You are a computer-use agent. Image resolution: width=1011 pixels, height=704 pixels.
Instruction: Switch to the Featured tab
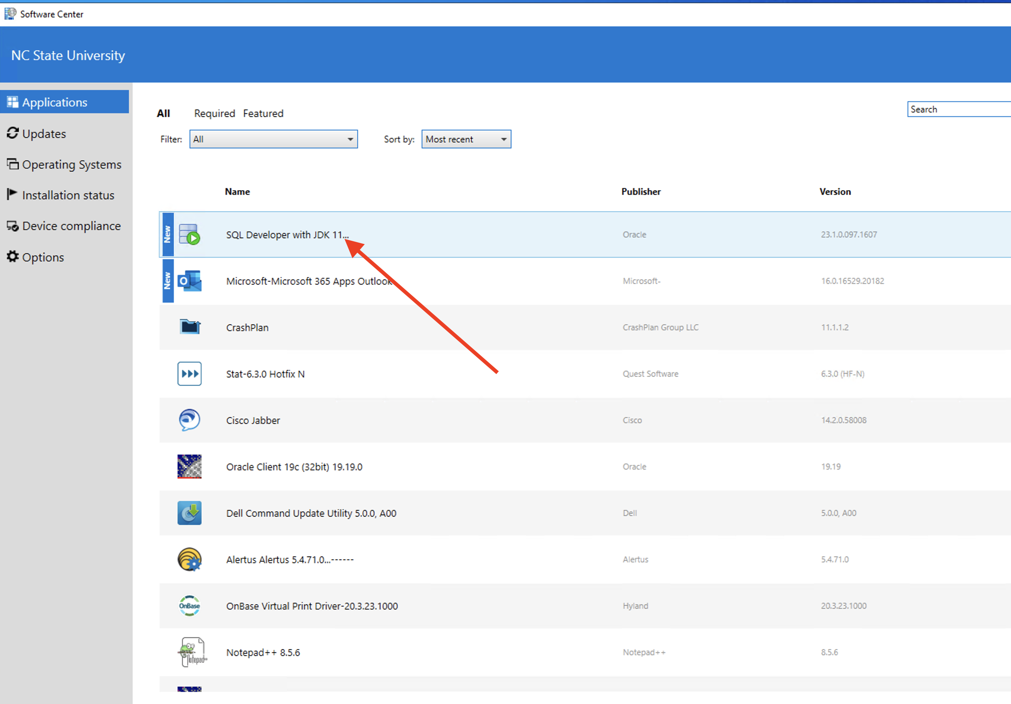click(263, 113)
